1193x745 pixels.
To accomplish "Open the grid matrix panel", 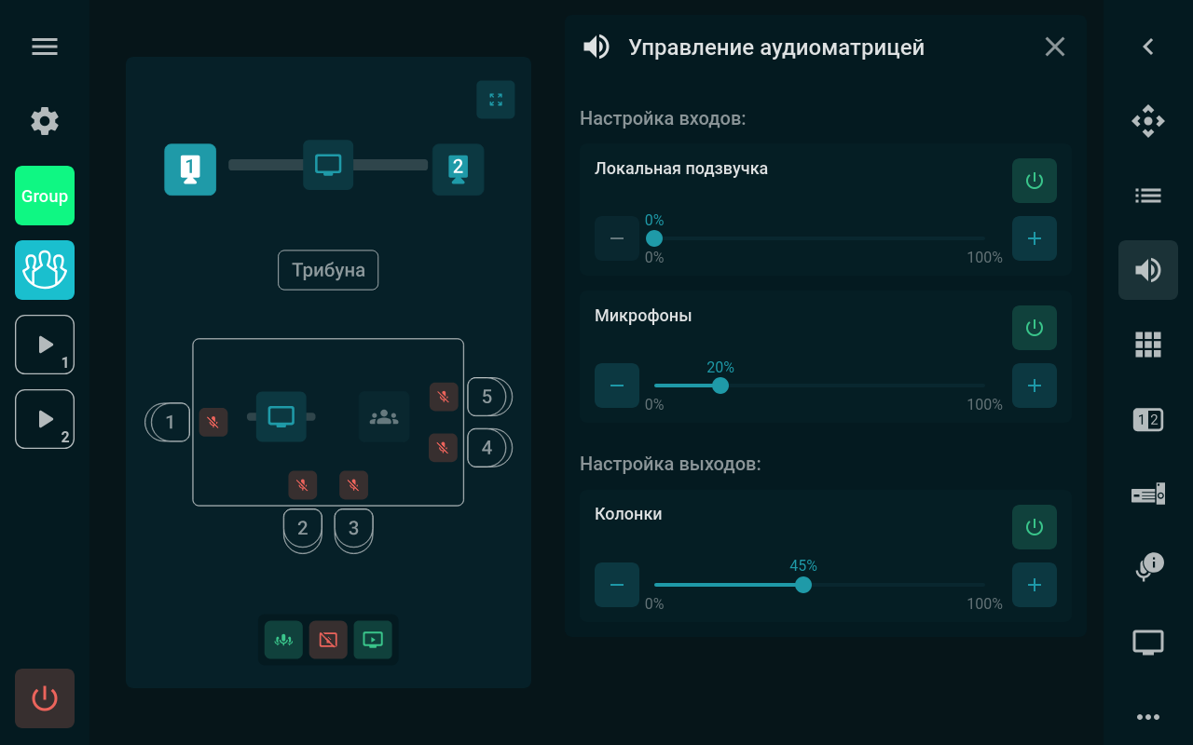I will coord(1148,345).
